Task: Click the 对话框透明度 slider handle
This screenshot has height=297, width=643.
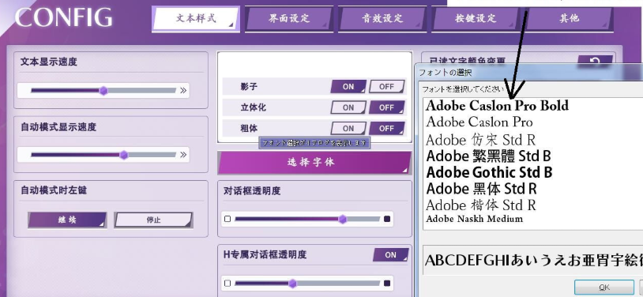Action: point(342,220)
